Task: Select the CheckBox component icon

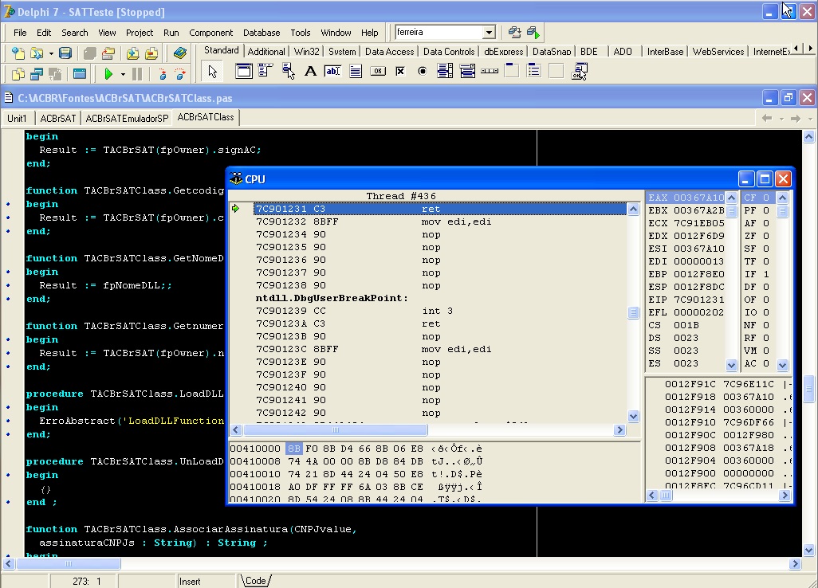Action: (x=400, y=71)
